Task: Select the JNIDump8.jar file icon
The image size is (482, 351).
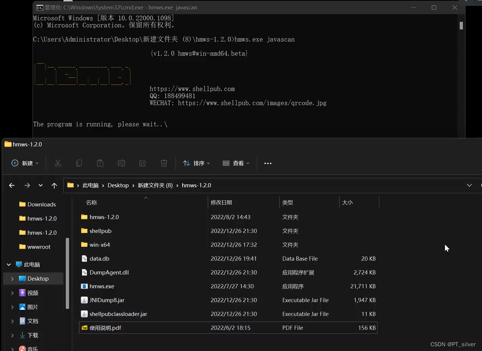Action: [x=84, y=300]
